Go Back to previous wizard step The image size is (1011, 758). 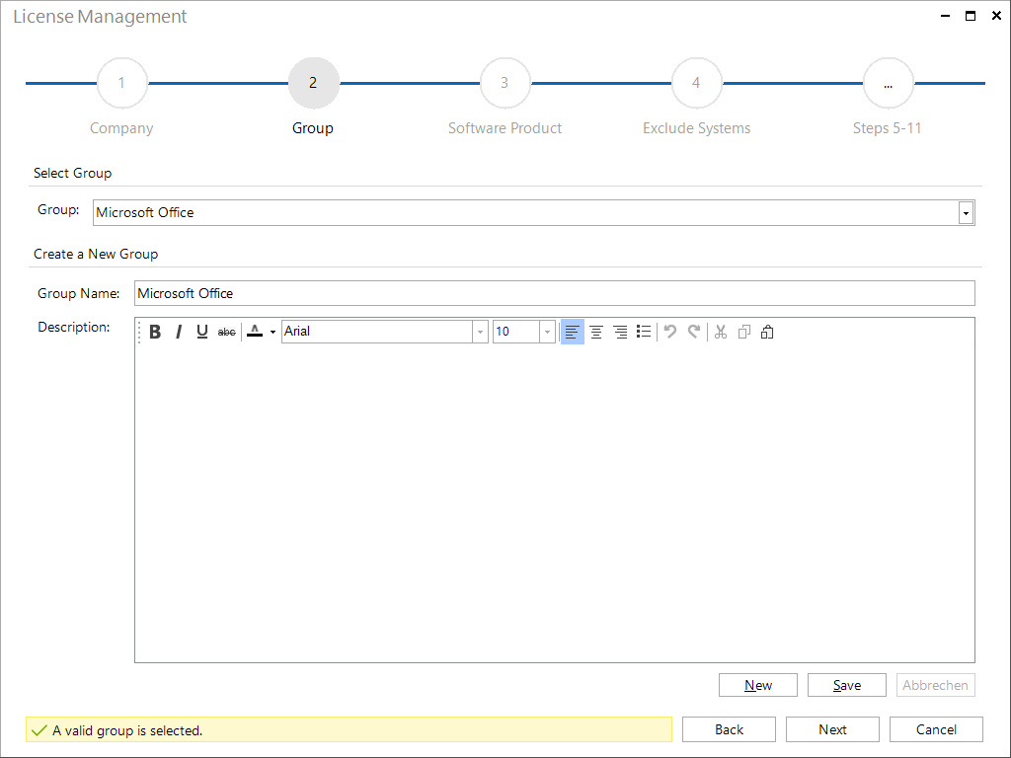(729, 729)
